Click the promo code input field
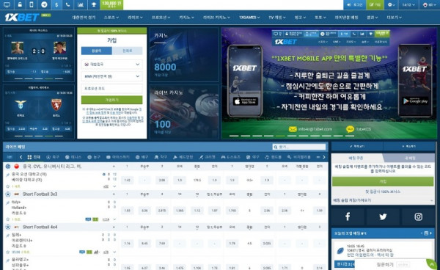440x270 pixels. pyautogui.click(x=111, y=88)
